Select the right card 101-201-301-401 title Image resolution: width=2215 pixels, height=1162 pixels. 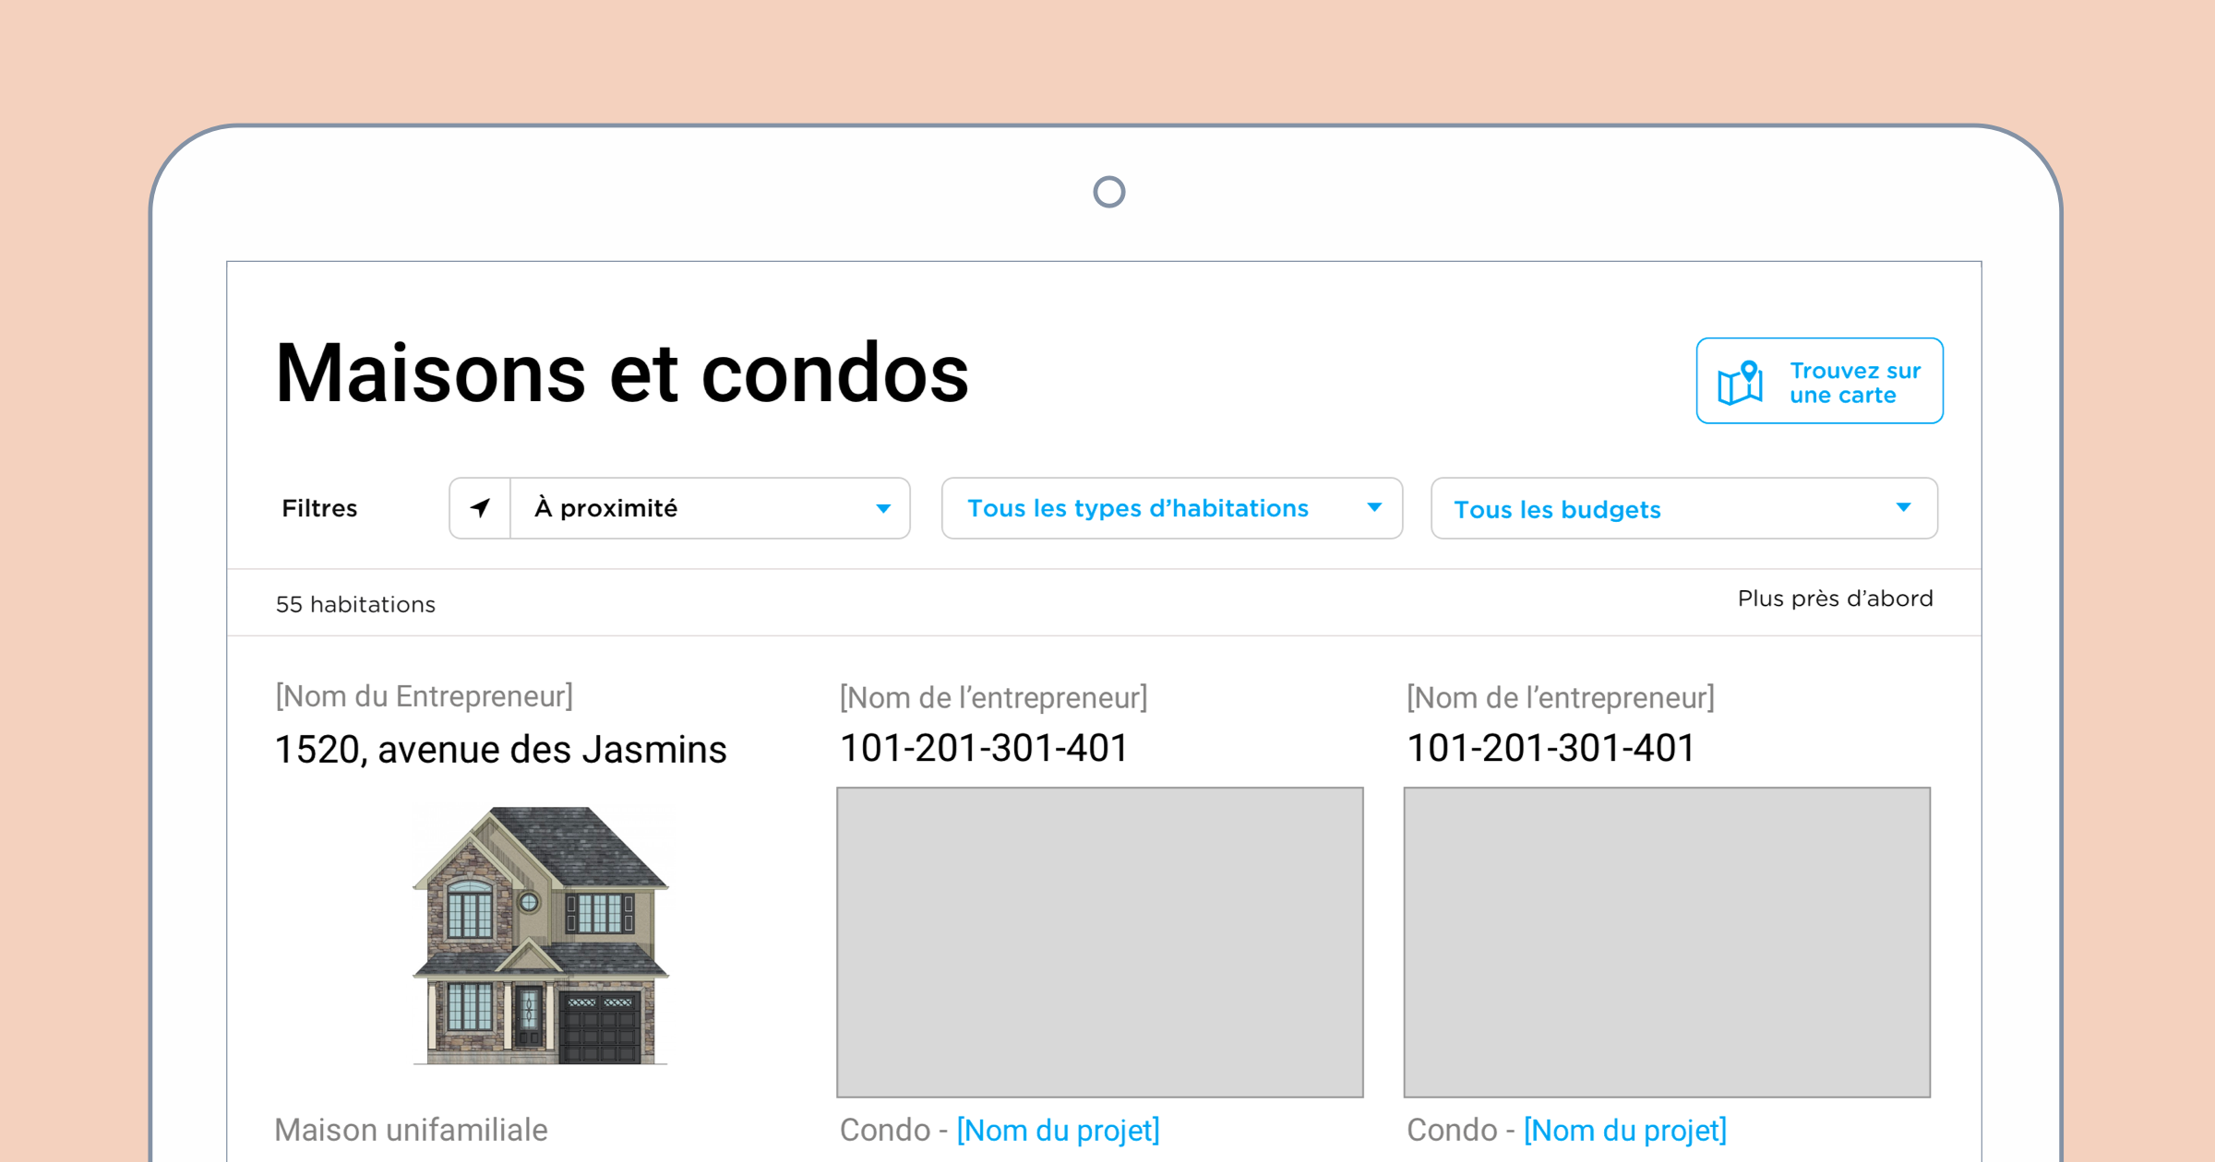[x=1550, y=748]
